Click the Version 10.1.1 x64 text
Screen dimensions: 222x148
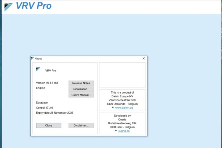[x=47, y=83]
